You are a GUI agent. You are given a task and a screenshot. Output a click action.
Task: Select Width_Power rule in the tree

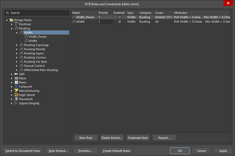[x=38, y=37]
